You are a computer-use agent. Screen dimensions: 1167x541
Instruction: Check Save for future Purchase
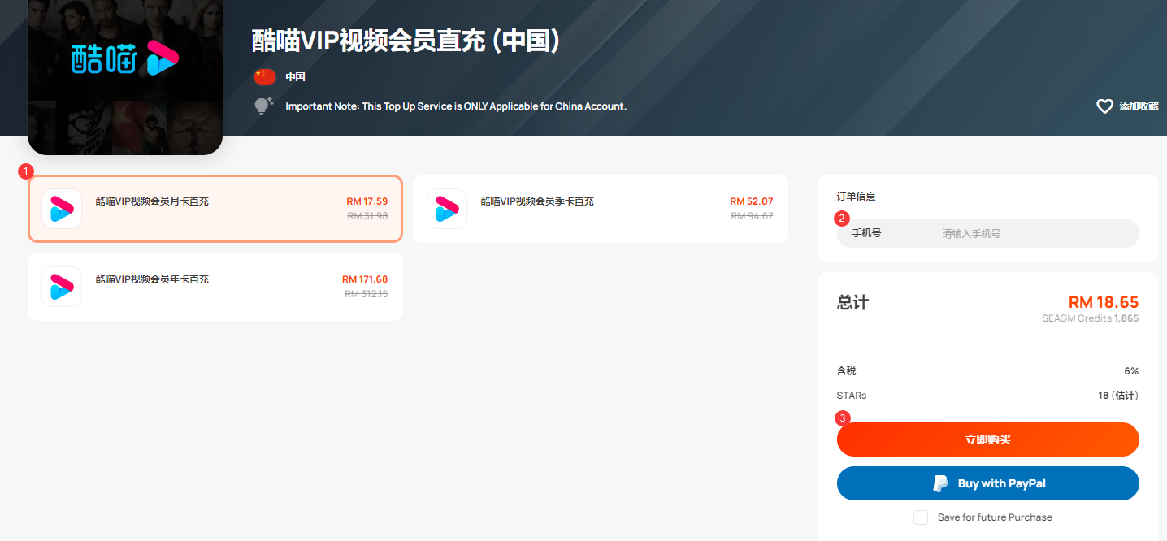[x=921, y=517]
